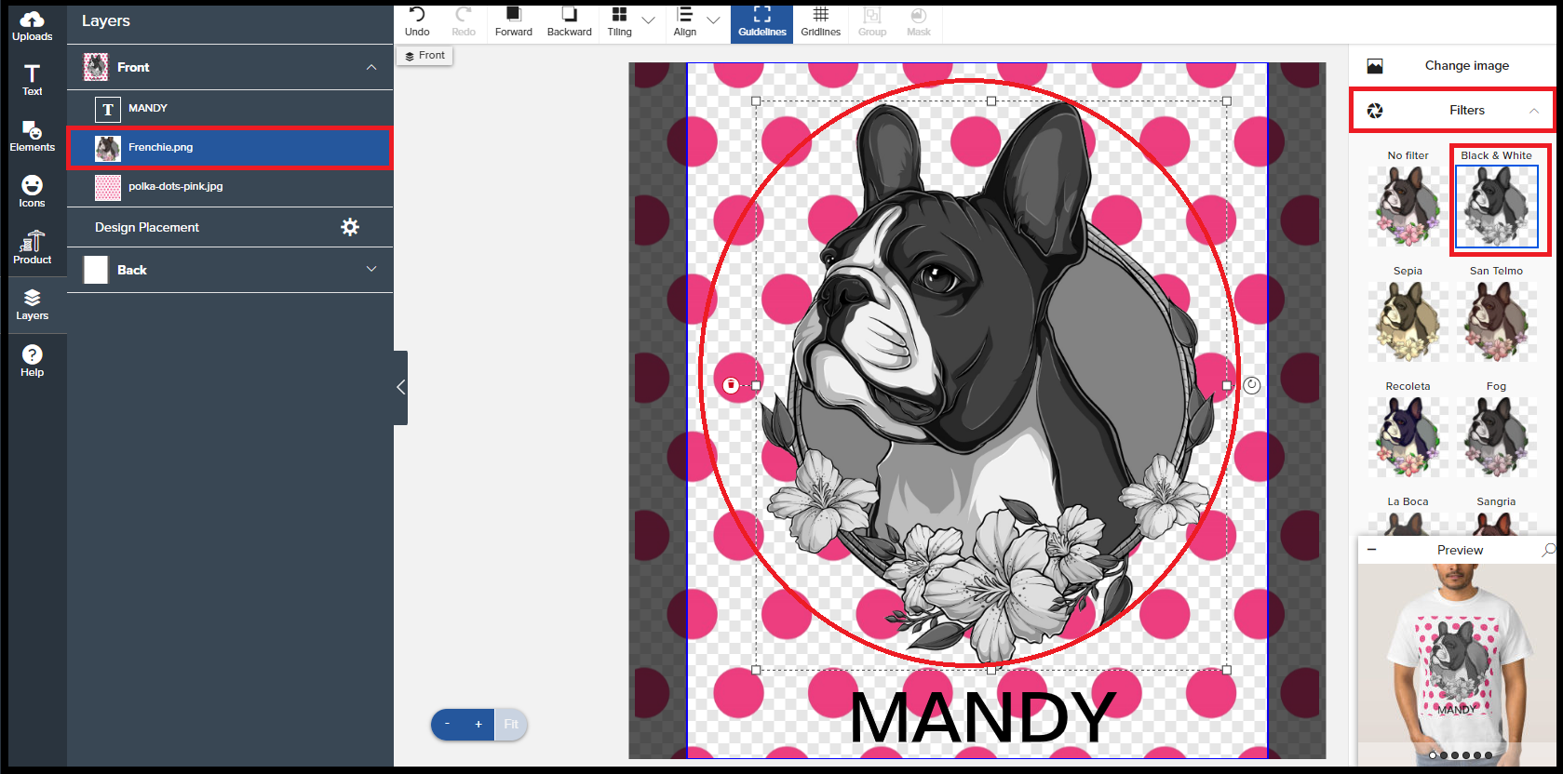Collapse the Front layer group

click(x=371, y=67)
